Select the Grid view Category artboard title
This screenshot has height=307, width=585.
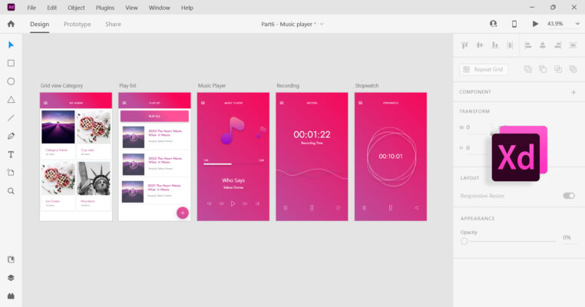click(x=61, y=85)
